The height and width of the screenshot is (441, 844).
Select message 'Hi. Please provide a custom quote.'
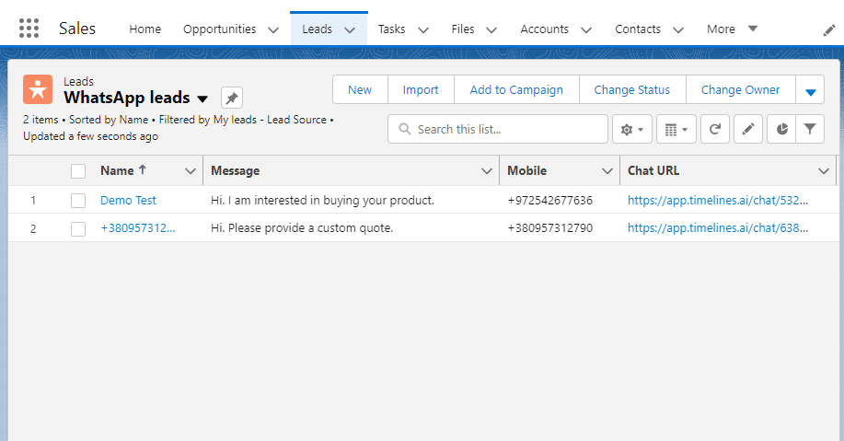click(302, 228)
